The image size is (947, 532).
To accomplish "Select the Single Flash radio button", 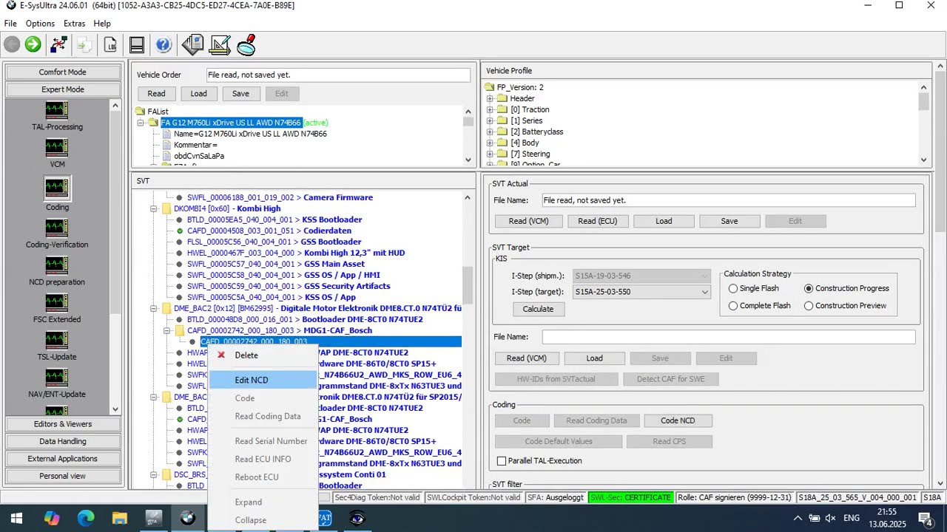I will (x=733, y=289).
